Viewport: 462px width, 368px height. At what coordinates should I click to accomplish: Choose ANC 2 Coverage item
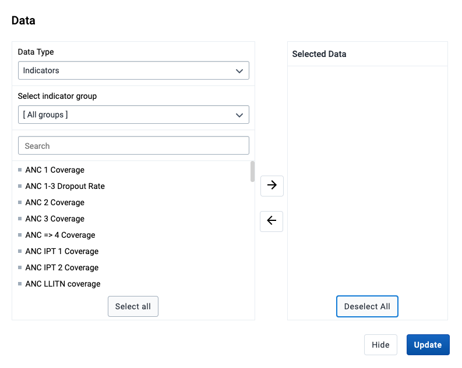coord(55,202)
